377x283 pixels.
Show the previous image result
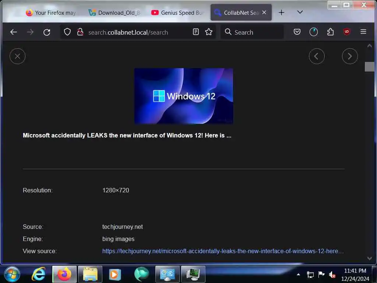pos(316,56)
